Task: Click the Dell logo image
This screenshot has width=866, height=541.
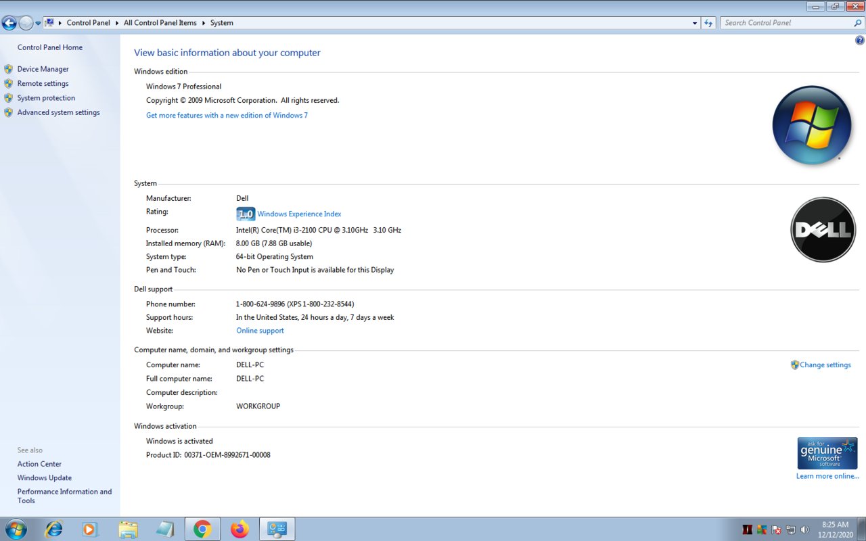Action: (823, 230)
